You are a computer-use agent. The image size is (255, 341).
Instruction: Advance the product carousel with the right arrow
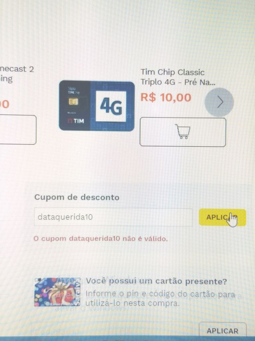(219, 102)
